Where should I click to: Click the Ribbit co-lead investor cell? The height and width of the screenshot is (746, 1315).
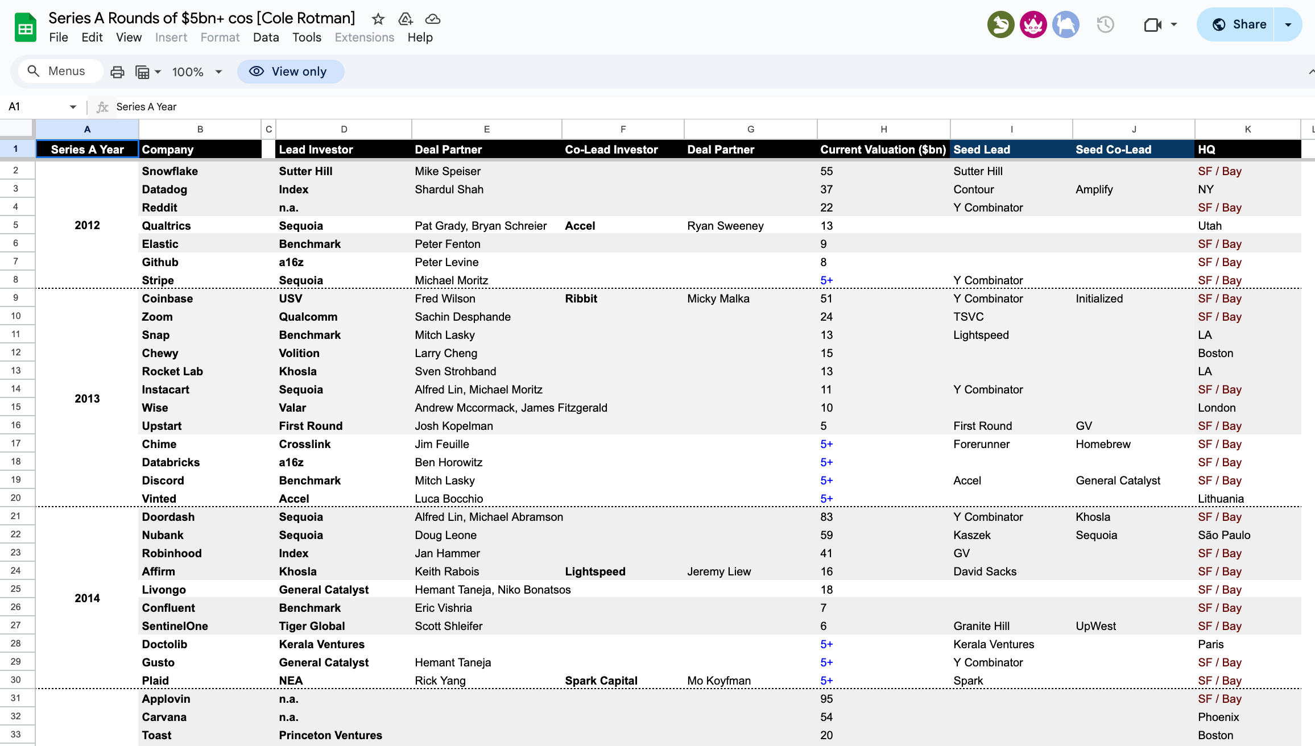point(623,299)
